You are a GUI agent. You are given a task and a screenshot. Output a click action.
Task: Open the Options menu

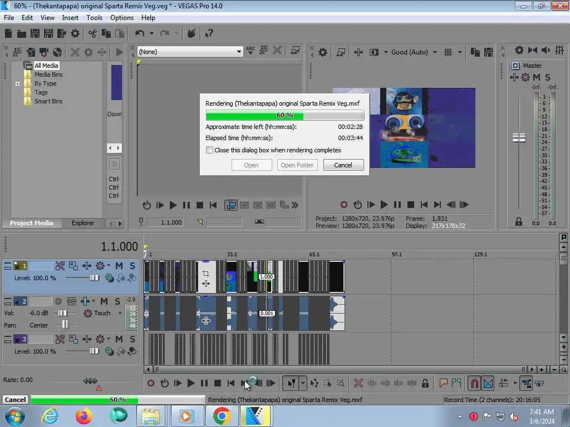click(122, 17)
